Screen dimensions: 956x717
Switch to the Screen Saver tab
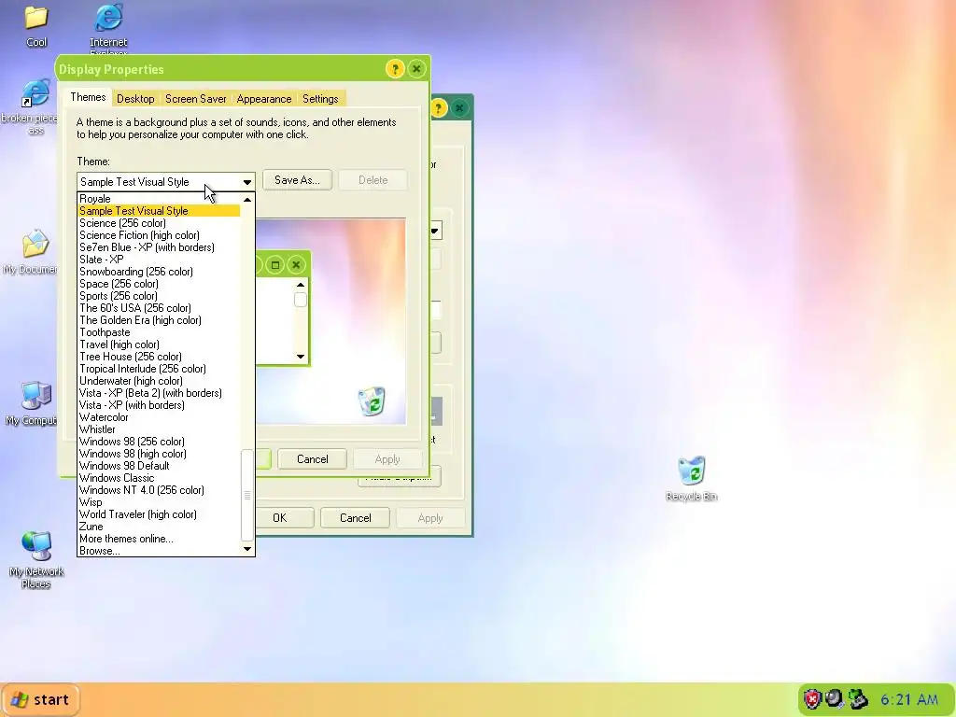(x=196, y=99)
